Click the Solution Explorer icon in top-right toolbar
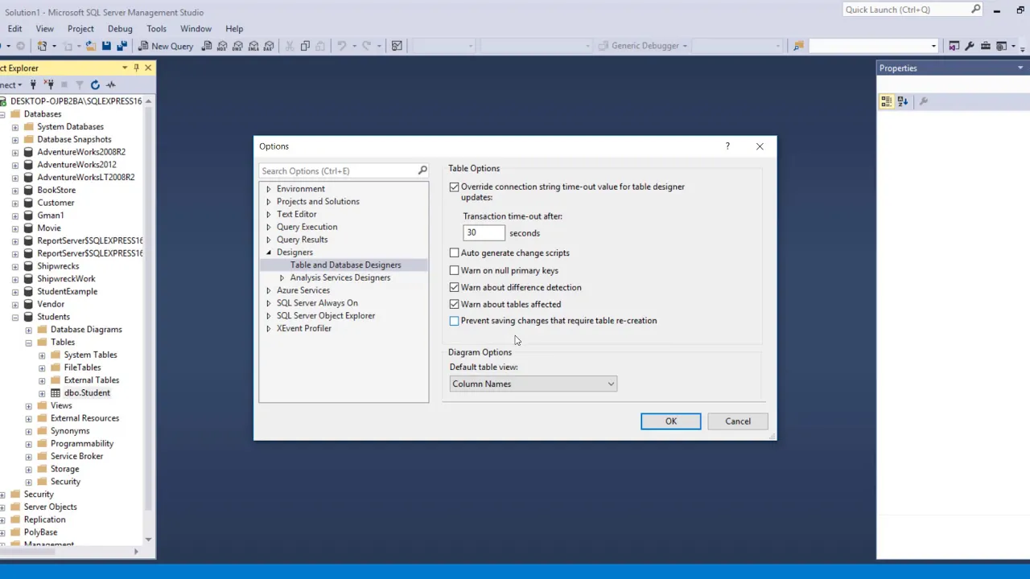The image size is (1030, 579). (x=954, y=46)
